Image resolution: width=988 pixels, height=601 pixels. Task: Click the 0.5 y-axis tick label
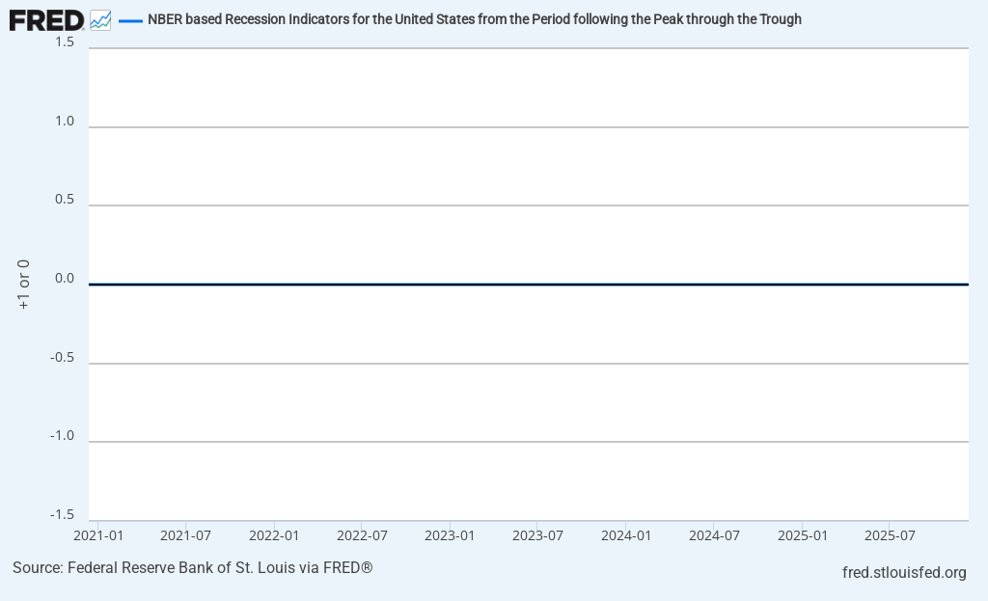pos(65,200)
